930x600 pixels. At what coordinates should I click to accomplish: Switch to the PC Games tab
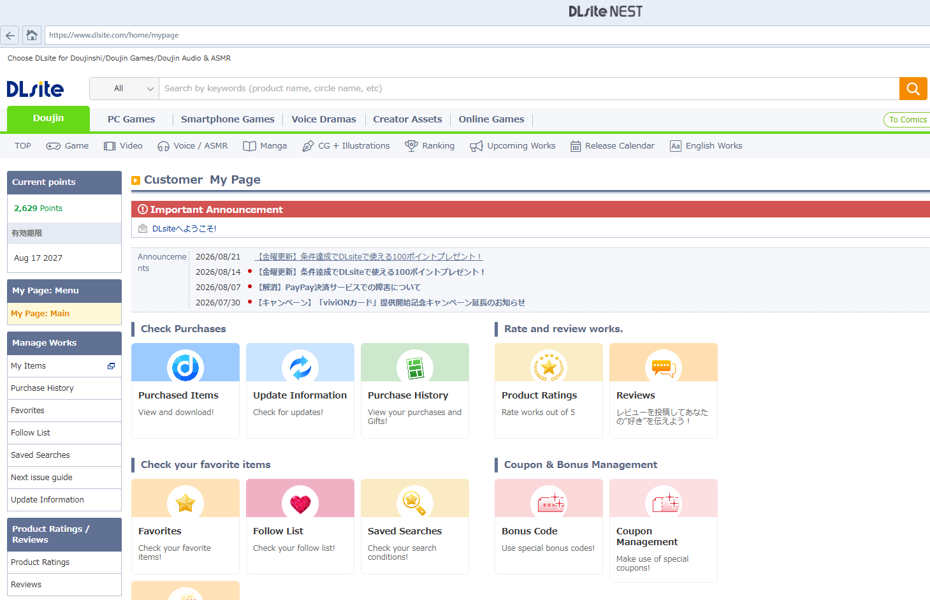(131, 119)
